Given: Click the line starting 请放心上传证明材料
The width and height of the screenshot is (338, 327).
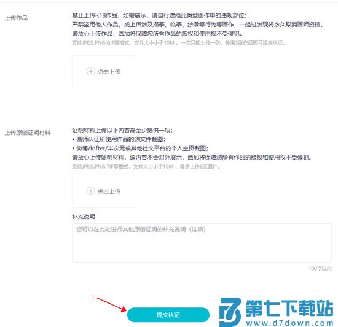Looking at the screenshot, I should click(192, 158).
